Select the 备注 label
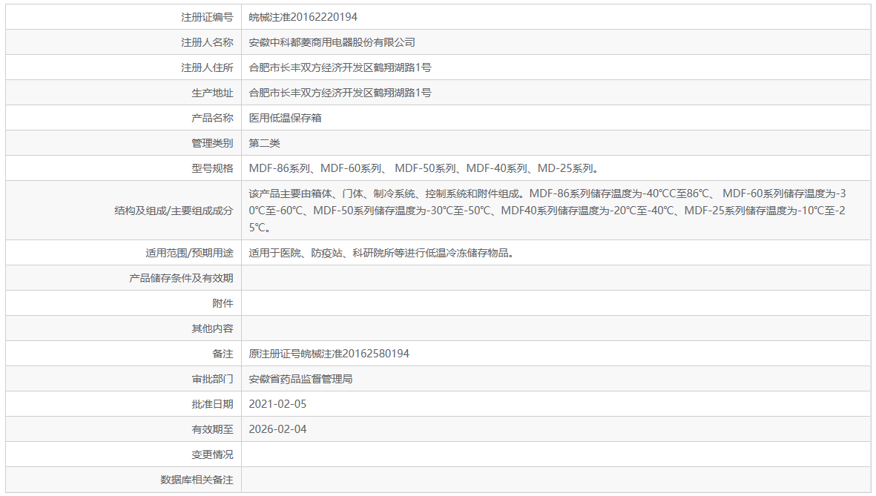Viewport: 876px width, 496px height. pos(223,354)
